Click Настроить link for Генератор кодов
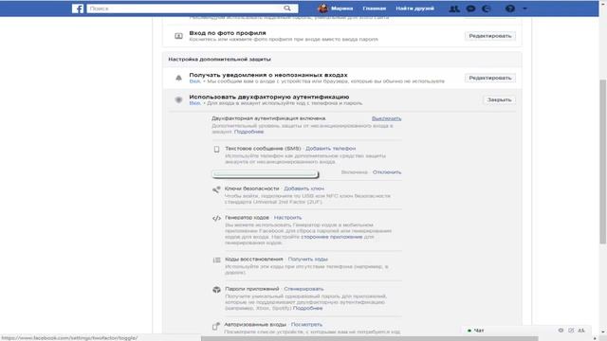This screenshot has width=607, height=341. tap(287, 218)
